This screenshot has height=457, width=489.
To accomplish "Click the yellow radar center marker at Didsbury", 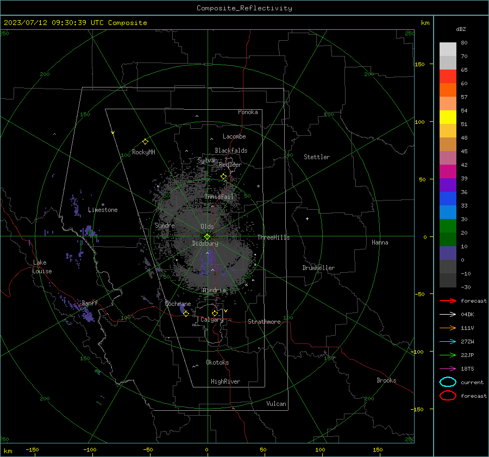I will (x=207, y=236).
